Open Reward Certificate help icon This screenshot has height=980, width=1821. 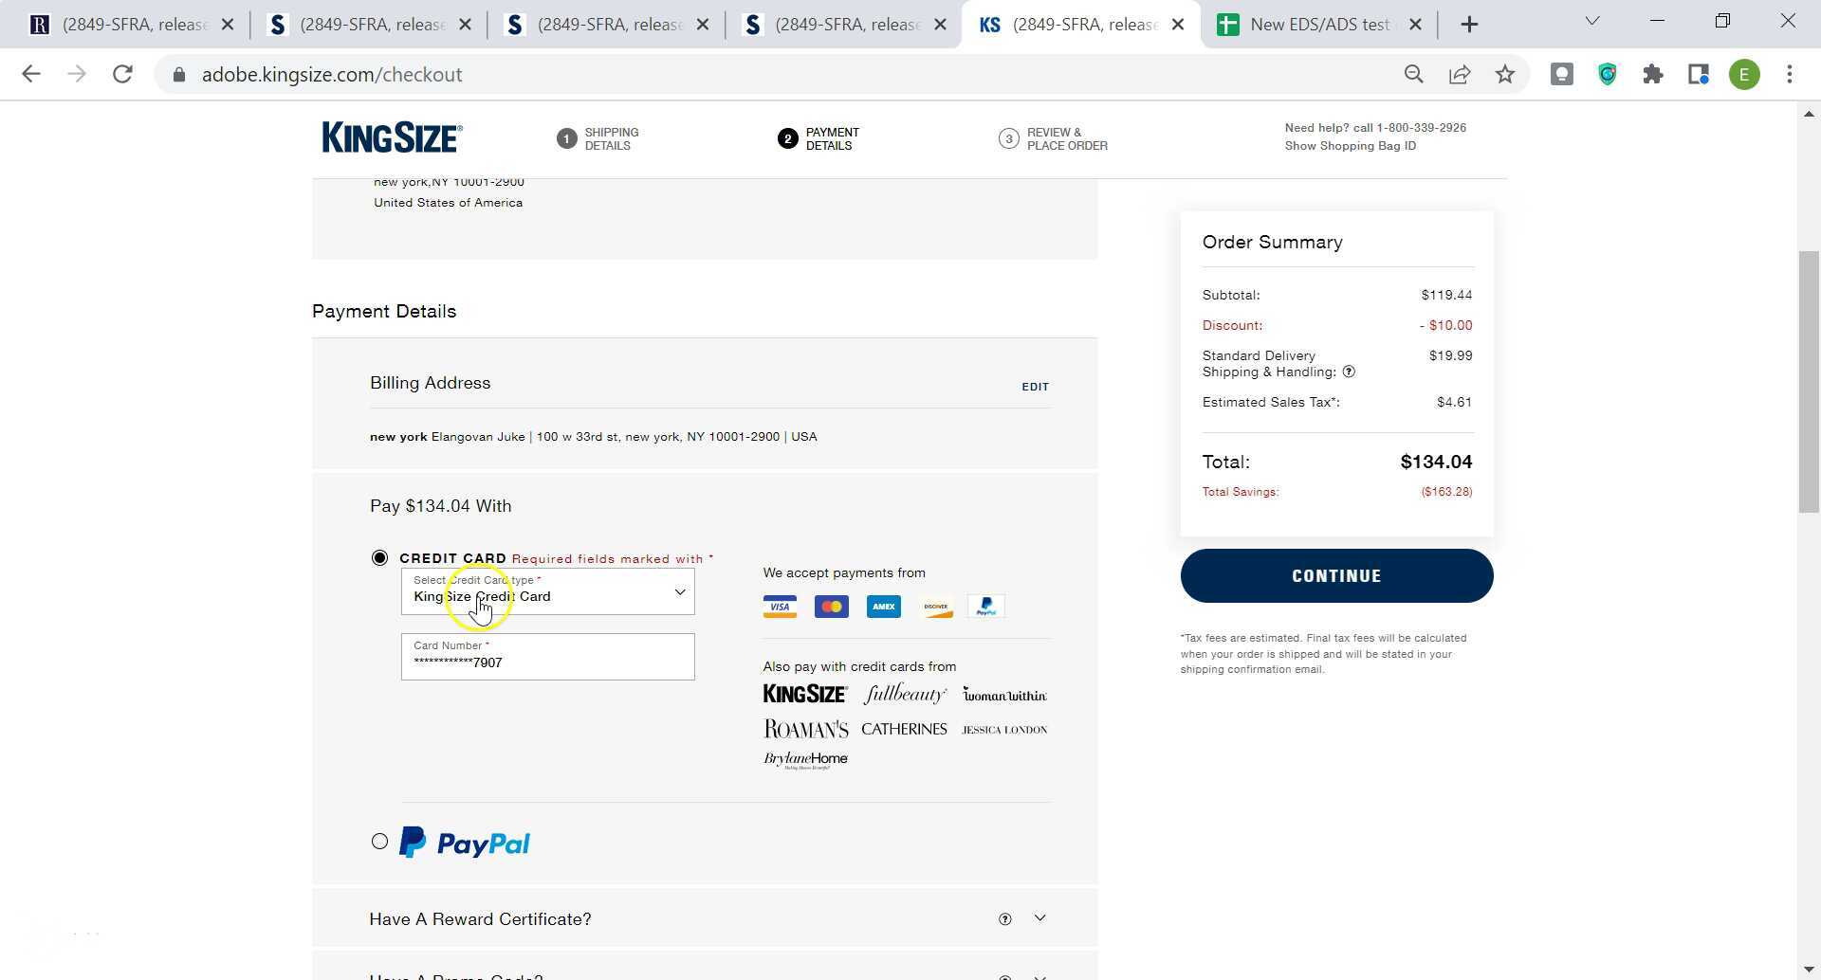coord(1005,919)
